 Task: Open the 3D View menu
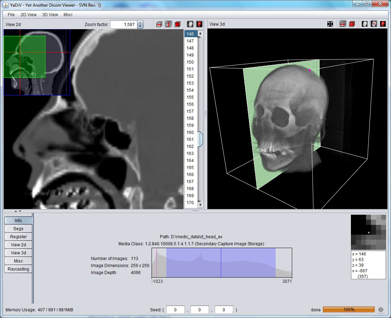tap(50, 15)
